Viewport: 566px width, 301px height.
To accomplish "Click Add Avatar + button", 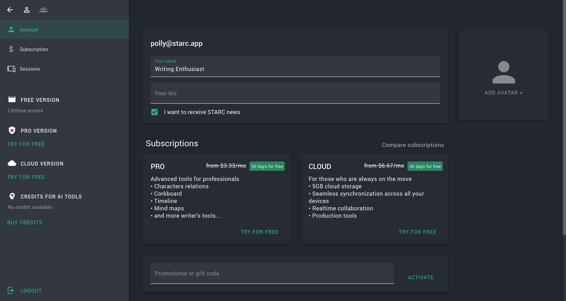I will click(504, 93).
